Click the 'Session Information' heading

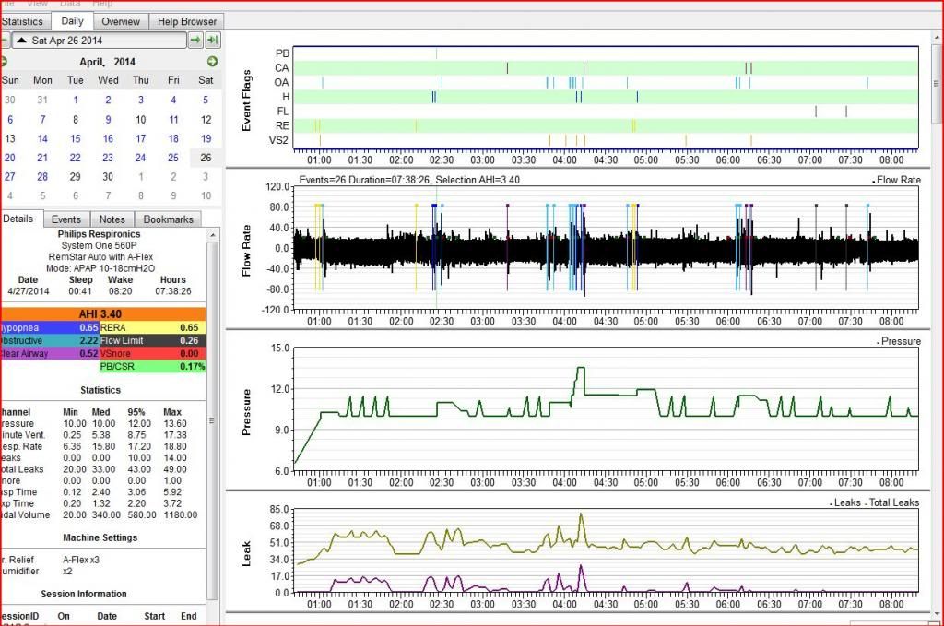84,594
